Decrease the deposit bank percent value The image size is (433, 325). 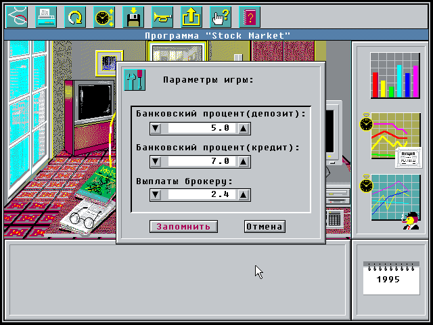pos(156,129)
